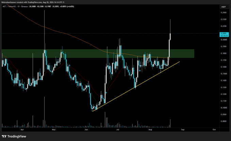Click the Jul label on time axis
The height and width of the screenshot is (141, 231).
[x=118, y=130]
